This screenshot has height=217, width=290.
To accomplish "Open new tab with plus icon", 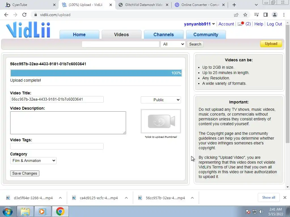I will pyautogui.click(x=234, y=5).
